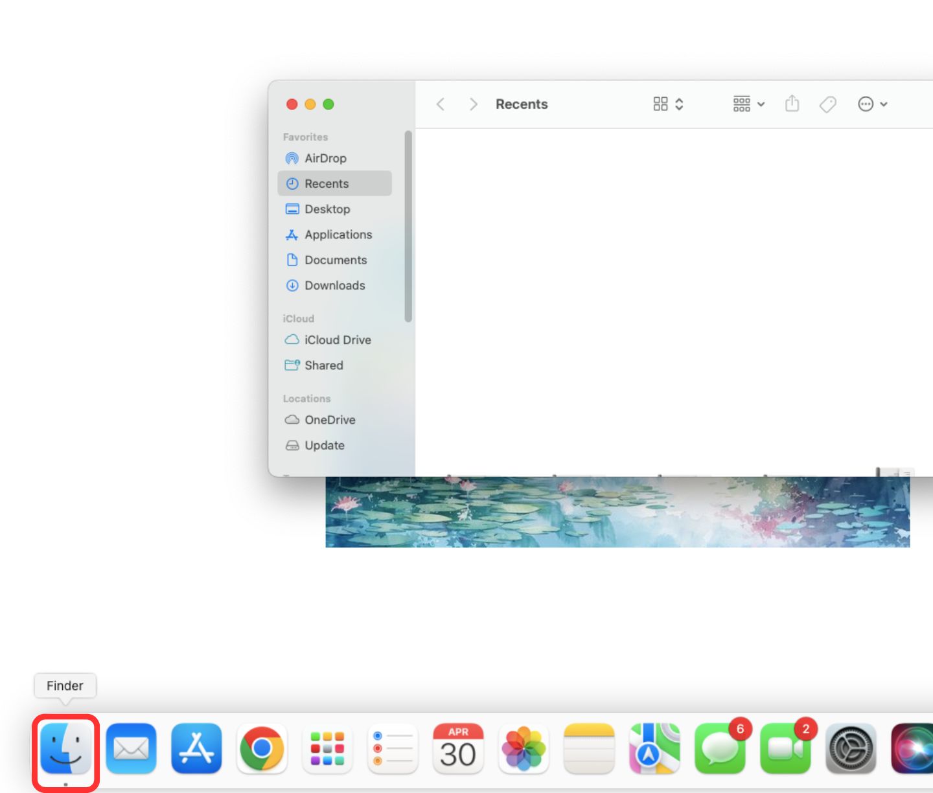Launch the Mail app in Dock
This screenshot has width=933, height=793.
[131, 749]
